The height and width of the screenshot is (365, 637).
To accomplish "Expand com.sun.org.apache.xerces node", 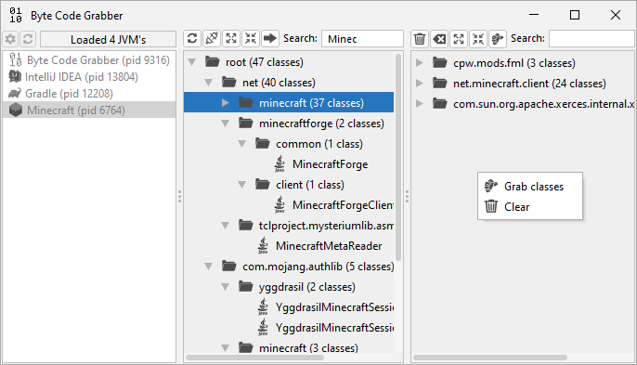I will [420, 104].
